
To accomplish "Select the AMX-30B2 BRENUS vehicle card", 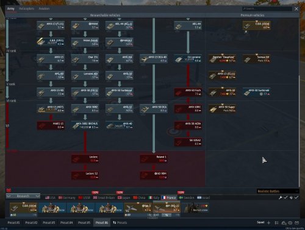I will (x=85, y=125).
